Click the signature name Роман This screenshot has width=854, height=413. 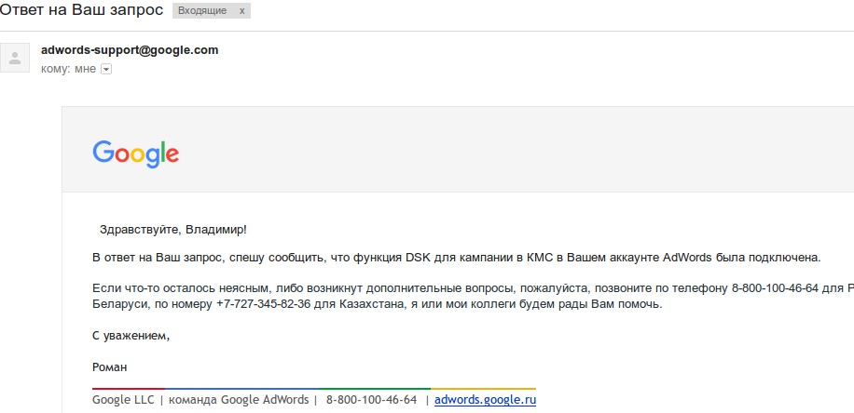pyautogui.click(x=110, y=367)
